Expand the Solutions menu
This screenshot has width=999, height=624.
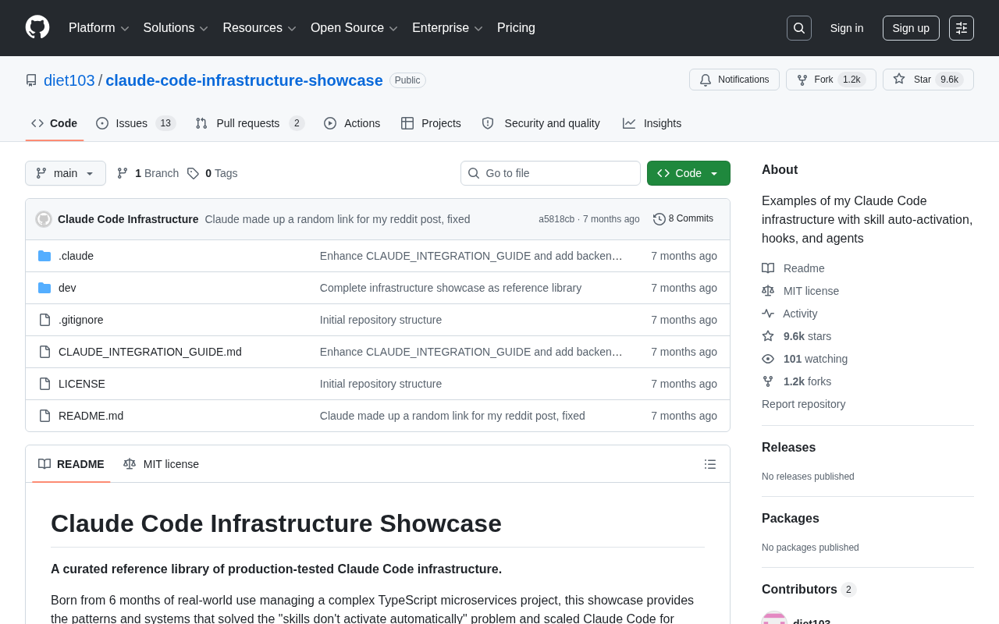(176, 28)
